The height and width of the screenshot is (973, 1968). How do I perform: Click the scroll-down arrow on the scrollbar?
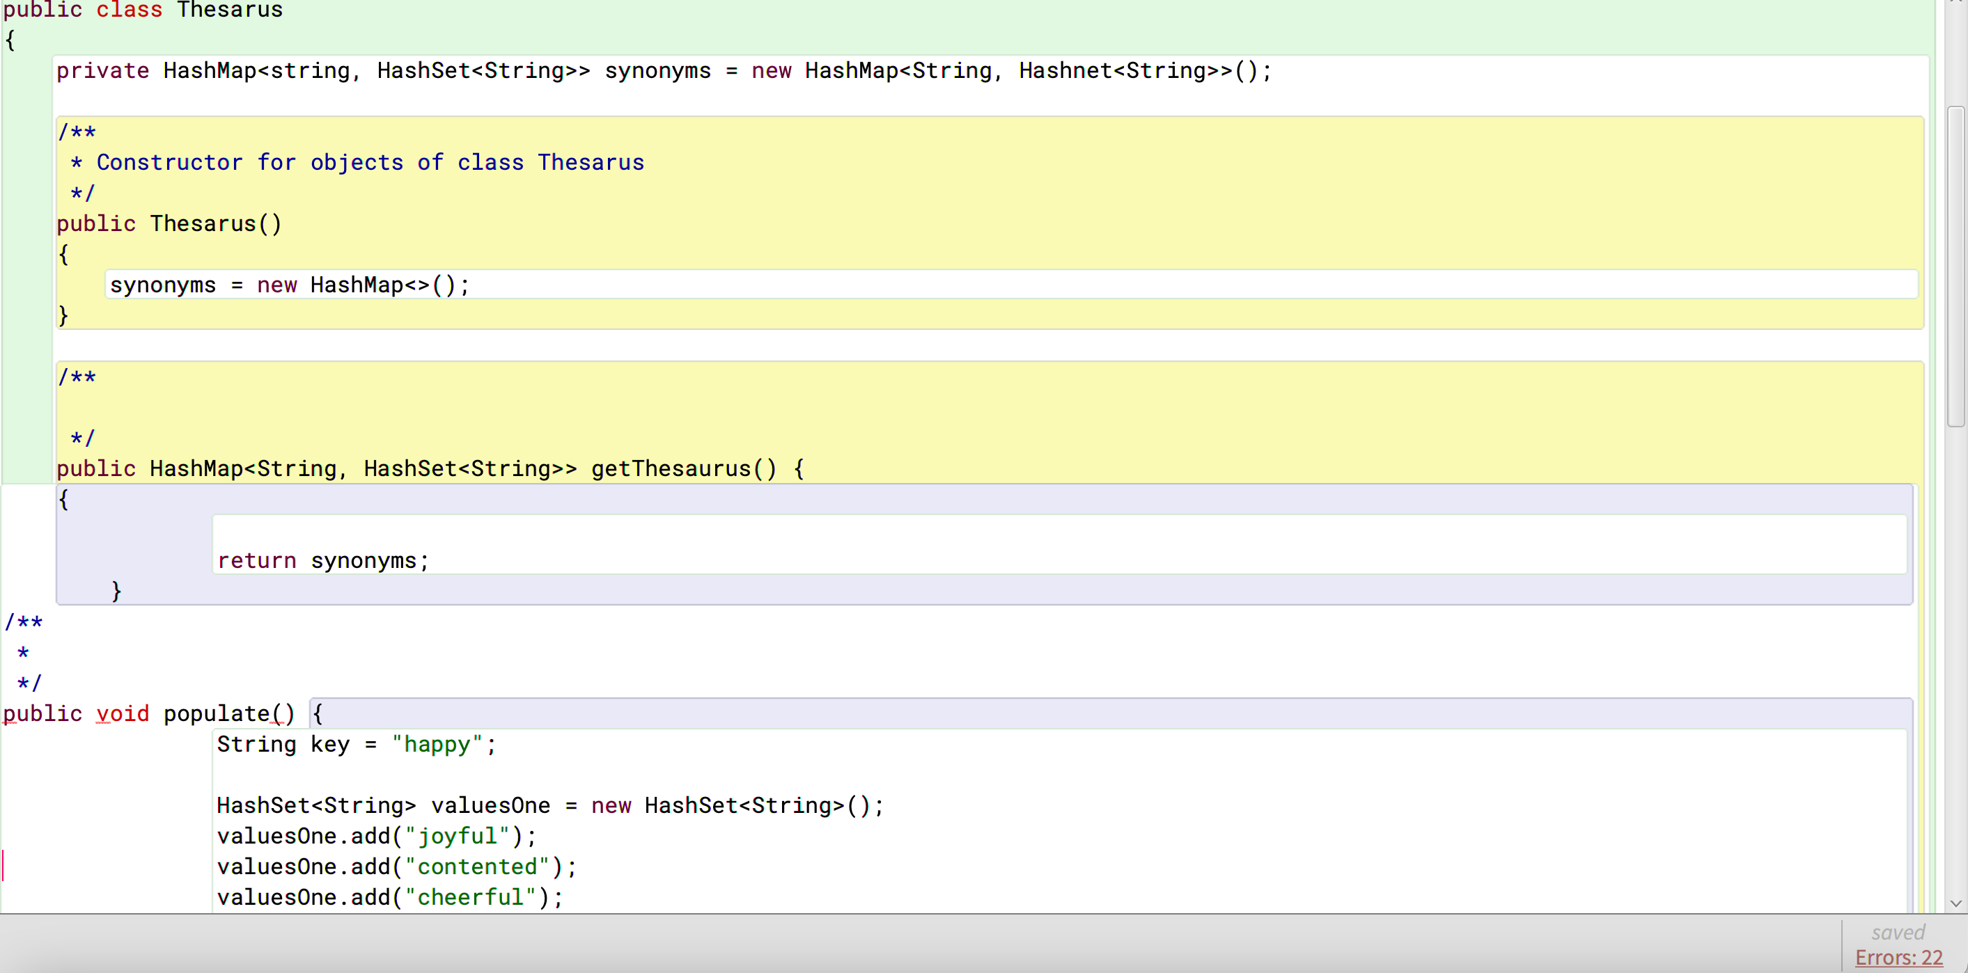[1955, 904]
